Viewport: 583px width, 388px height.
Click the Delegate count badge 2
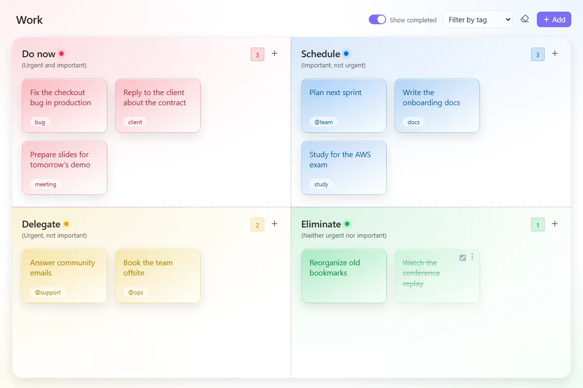(x=257, y=225)
